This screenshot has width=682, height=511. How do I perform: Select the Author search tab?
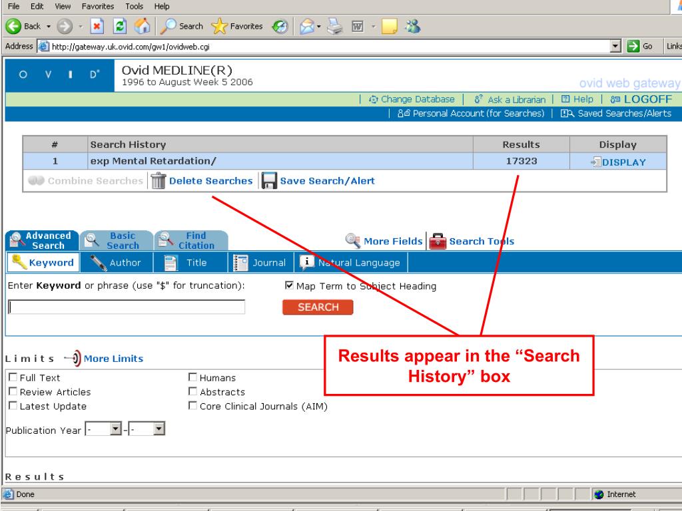click(117, 262)
